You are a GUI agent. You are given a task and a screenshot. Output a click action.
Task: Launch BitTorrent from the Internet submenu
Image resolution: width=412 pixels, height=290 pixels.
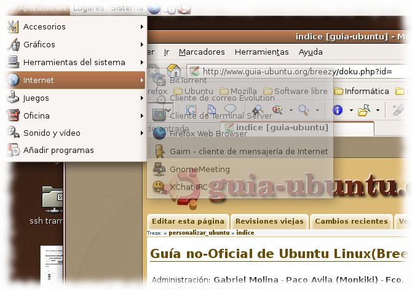188,80
